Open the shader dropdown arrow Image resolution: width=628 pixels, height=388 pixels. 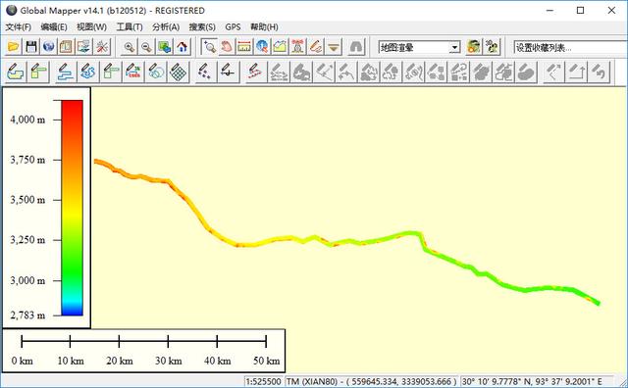point(454,48)
